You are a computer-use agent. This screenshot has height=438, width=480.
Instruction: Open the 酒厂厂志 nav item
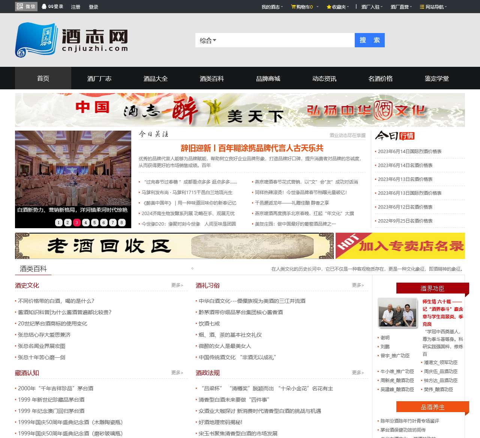tap(99, 78)
